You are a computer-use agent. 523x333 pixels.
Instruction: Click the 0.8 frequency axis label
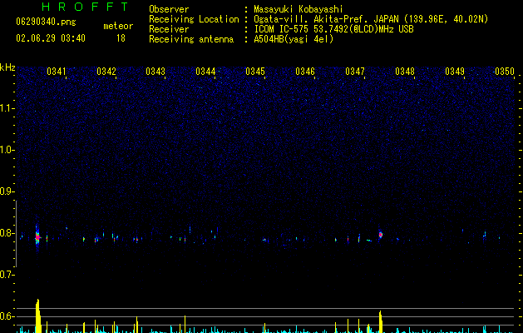(x=7, y=233)
